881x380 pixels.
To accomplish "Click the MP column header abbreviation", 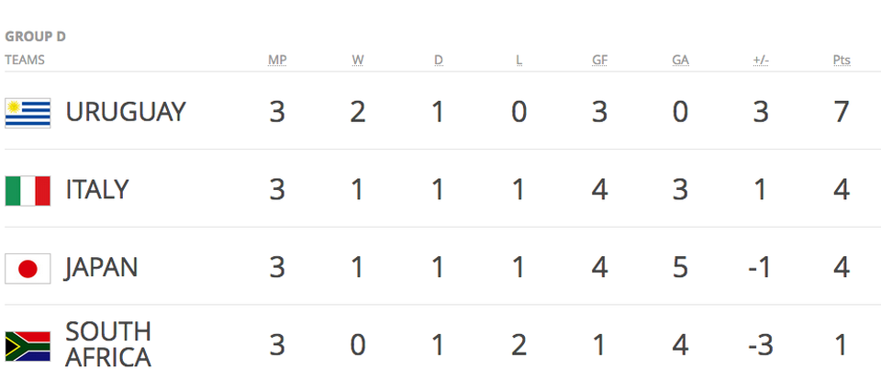I will [x=277, y=61].
